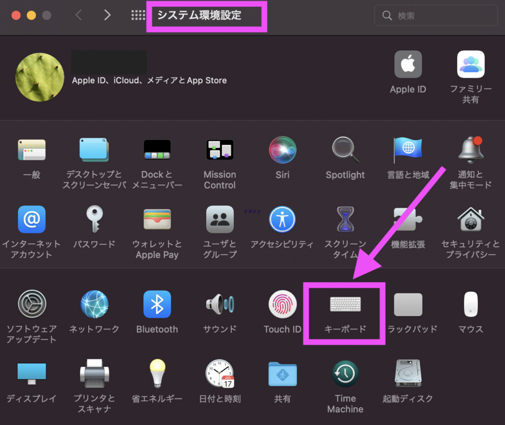This screenshot has width=505, height=425.
Task: Open アクセシビリティ preferences
Action: 283,220
